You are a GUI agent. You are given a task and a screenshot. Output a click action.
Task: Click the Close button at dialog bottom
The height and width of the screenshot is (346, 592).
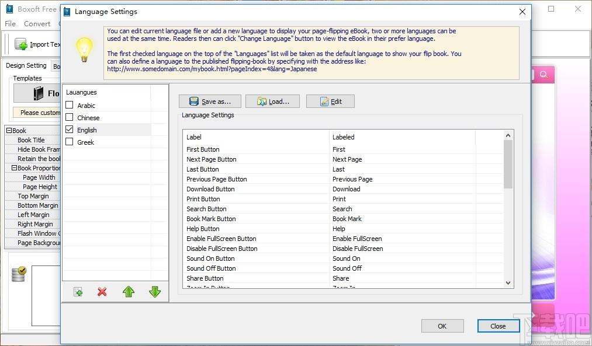(498, 326)
